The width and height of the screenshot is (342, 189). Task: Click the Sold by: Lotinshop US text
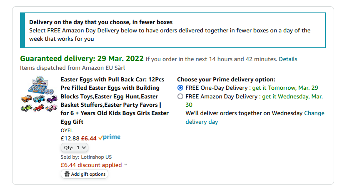point(86,157)
